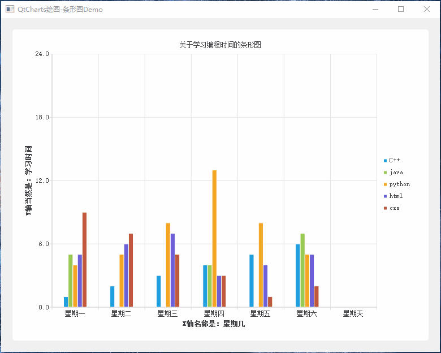441x353 pixels.
Task: Click the 星期四 category label
Action: coord(214,313)
